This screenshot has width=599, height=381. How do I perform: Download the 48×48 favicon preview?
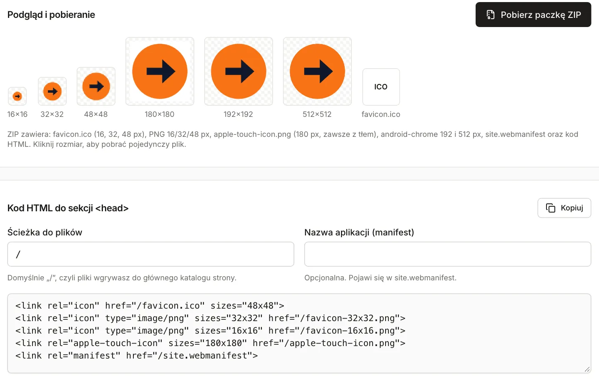(x=96, y=87)
